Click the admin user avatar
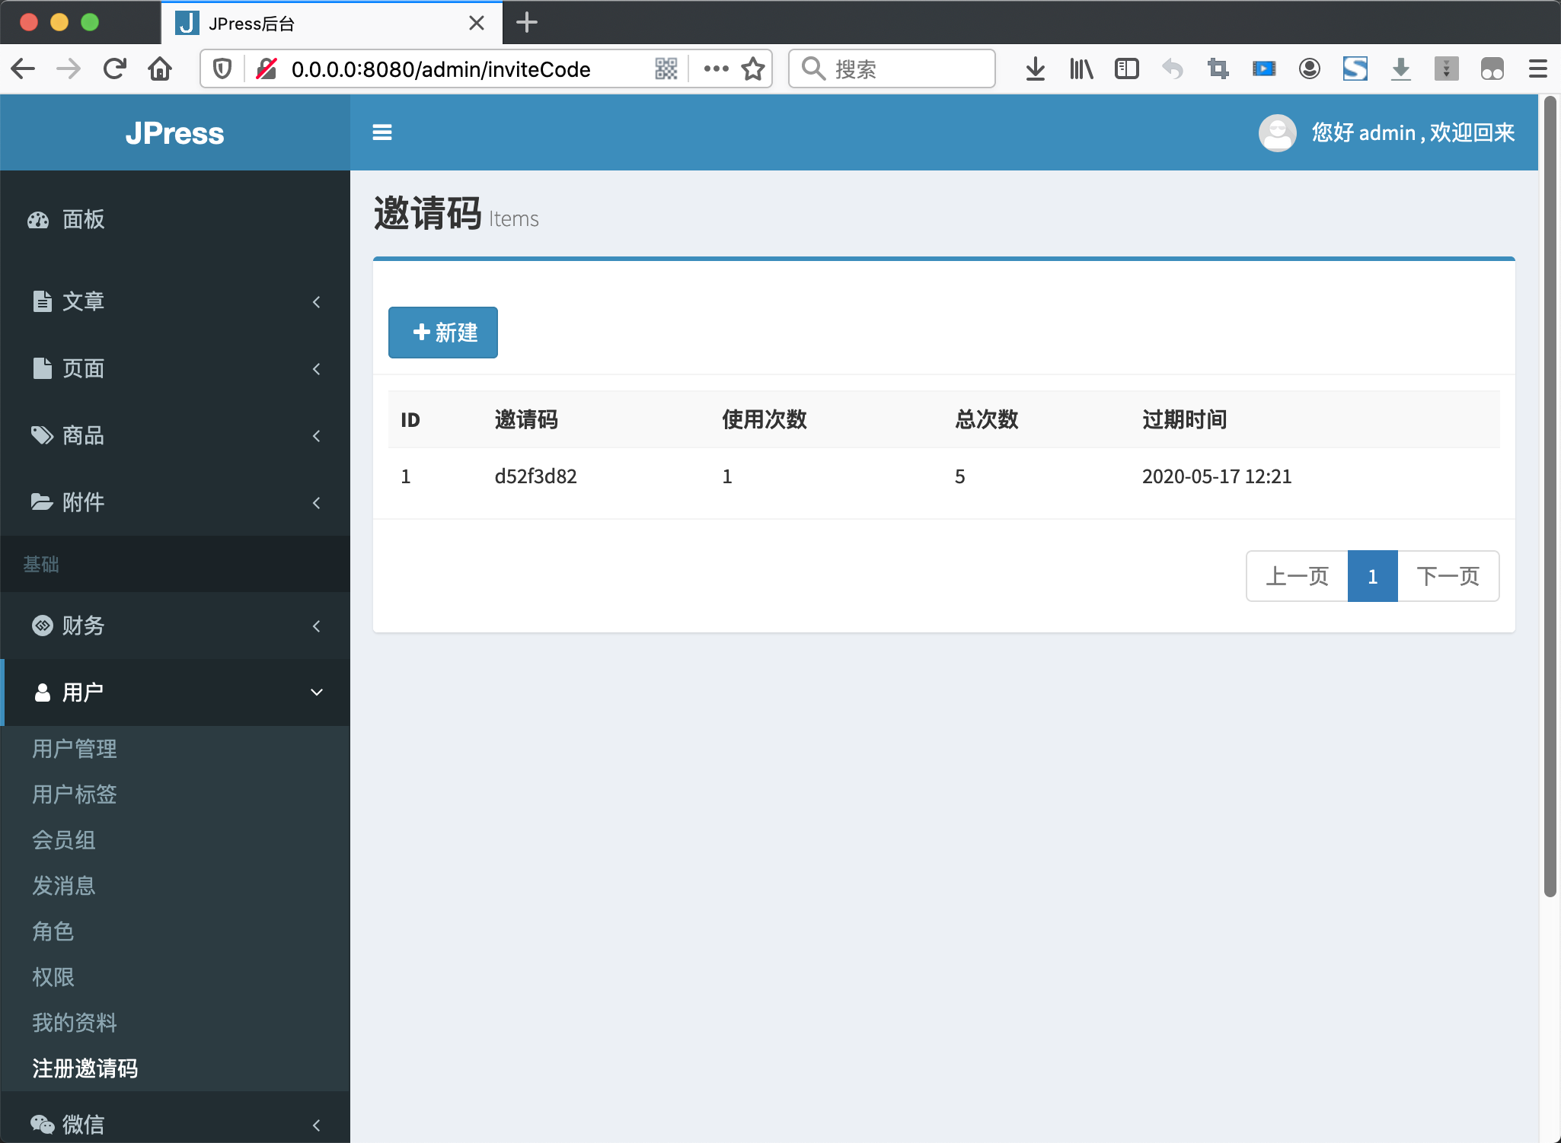The height and width of the screenshot is (1143, 1561). (x=1277, y=132)
